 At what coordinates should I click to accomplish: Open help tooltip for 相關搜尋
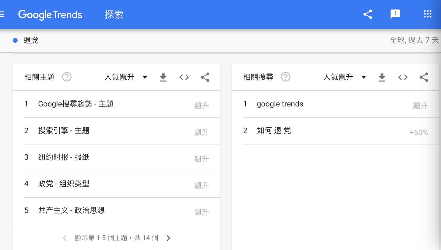[x=286, y=77]
